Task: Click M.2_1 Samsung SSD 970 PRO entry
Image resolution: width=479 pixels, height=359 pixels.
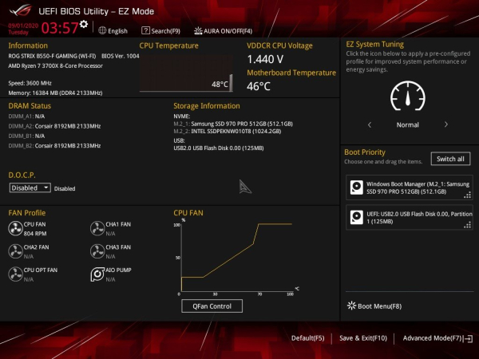Action: tap(233, 124)
